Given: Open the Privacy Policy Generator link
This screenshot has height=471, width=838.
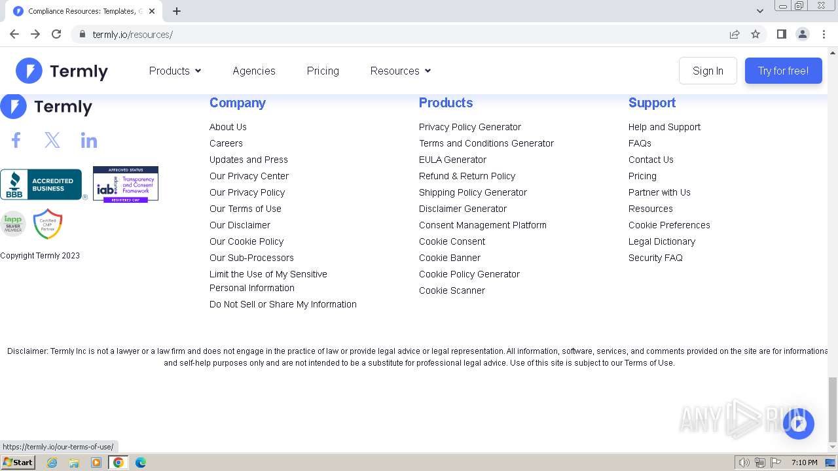Looking at the screenshot, I should pos(470,127).
